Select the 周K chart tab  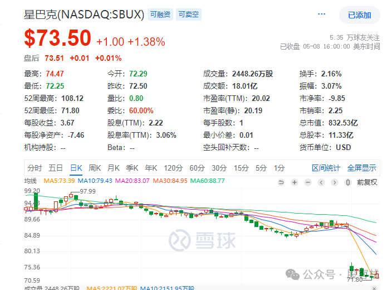(95, 168)
